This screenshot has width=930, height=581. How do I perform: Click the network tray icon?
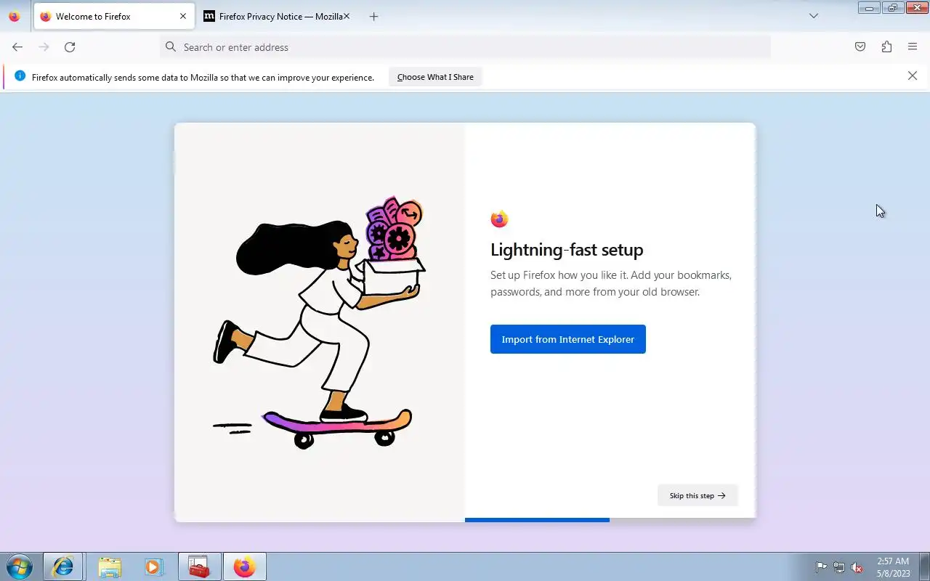click(839, 567)
